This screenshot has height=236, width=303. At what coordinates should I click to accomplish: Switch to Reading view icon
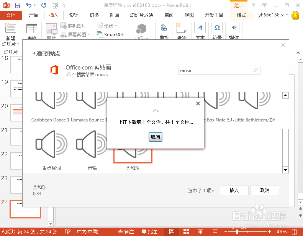tap(200, 231)
